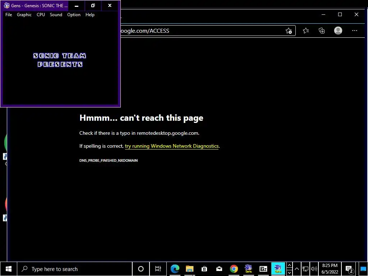Click taskbar overflow up arrow stepper

[x=289, y=266]
